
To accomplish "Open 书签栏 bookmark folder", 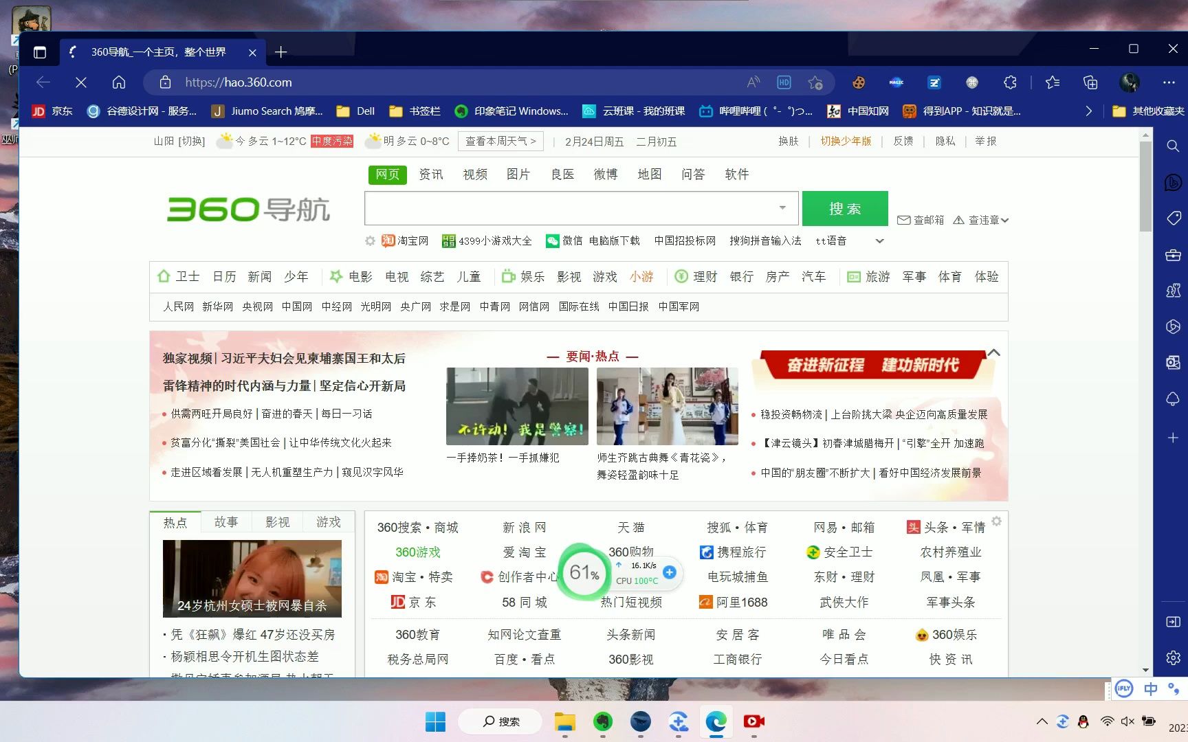I will (415, 111).
